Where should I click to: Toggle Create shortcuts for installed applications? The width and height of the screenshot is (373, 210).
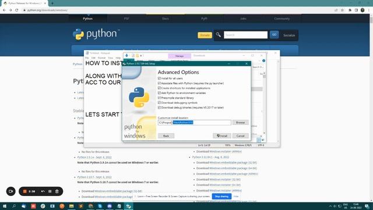coord(159,88)
